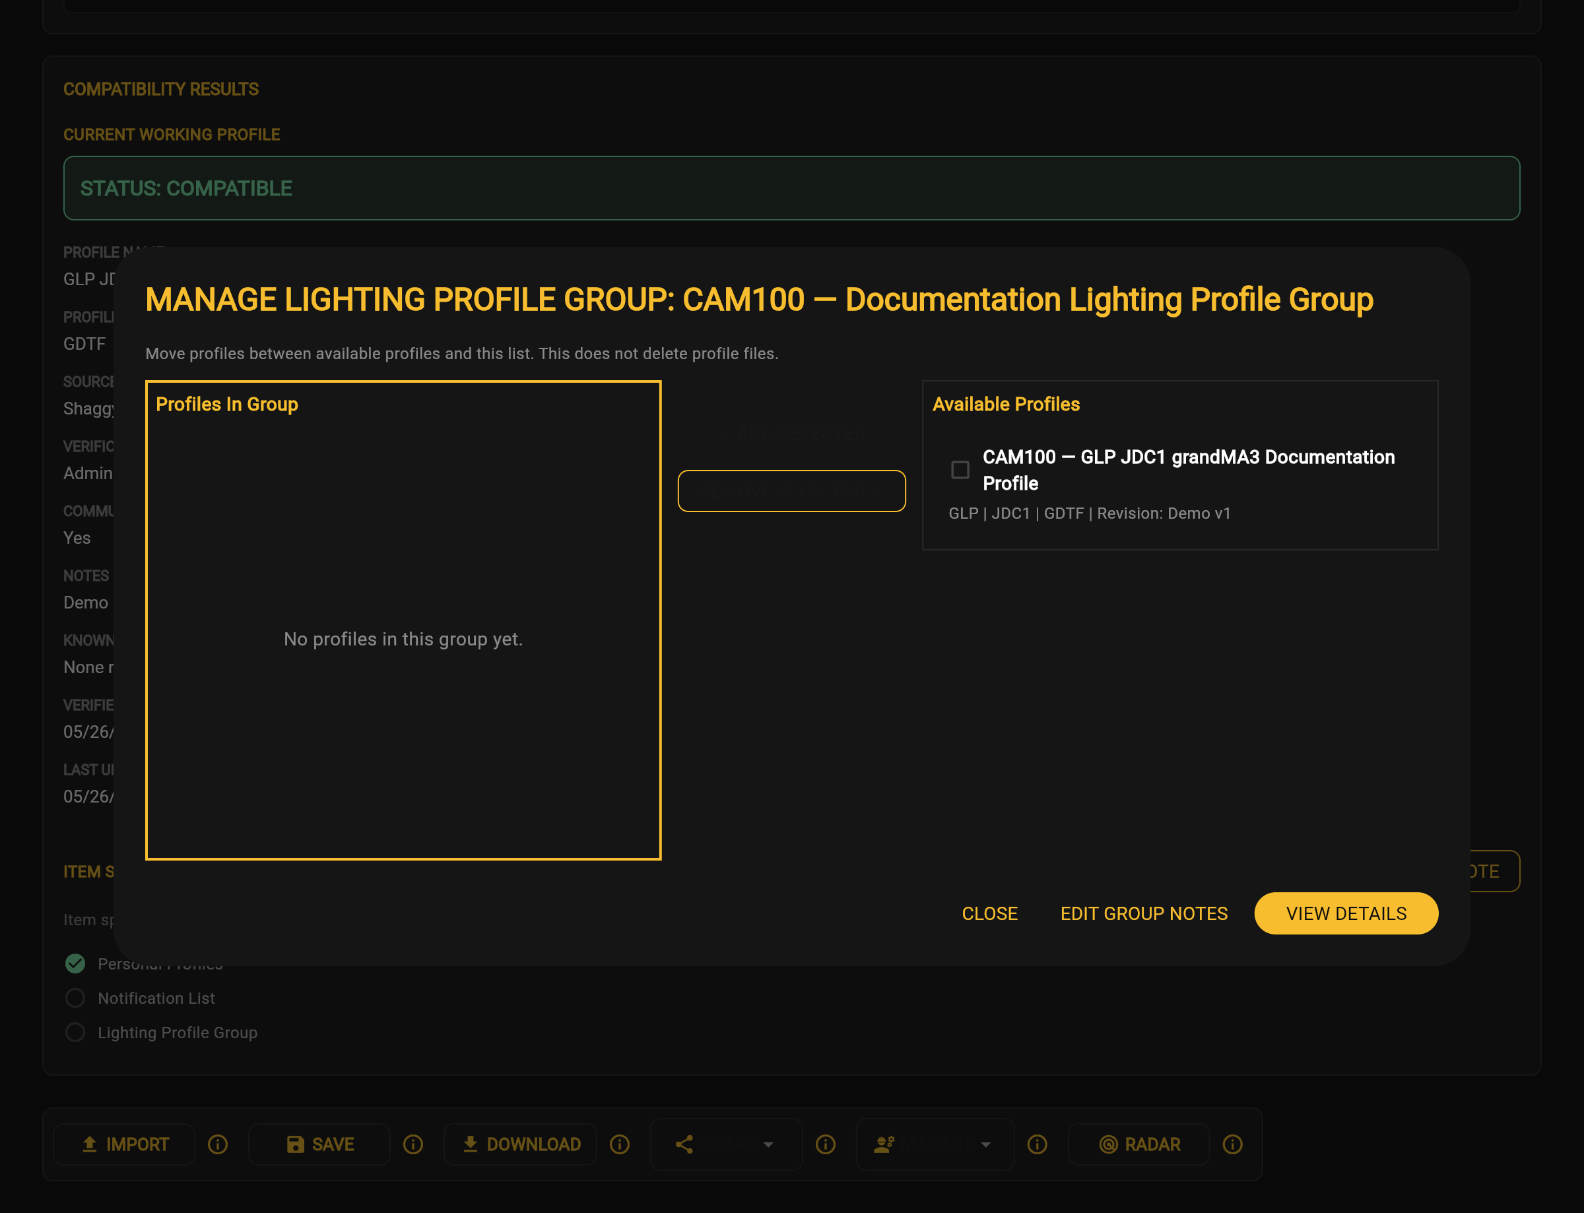Click the Radar button
Image resolution: width=1584 pixels, height=1213 pixels.
pos(1138,1144)
